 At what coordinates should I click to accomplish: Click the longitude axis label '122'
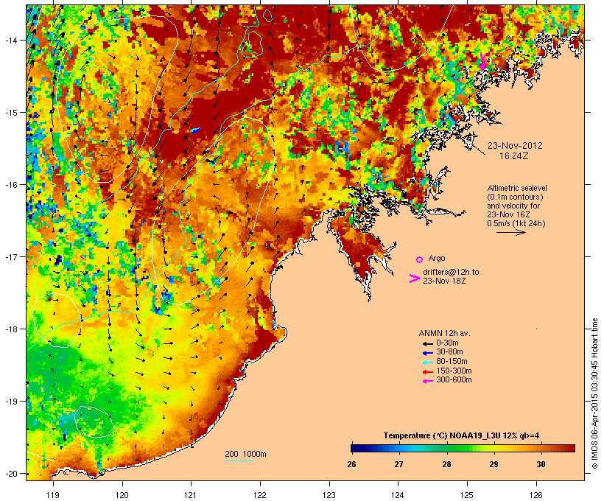pos(260,495)
